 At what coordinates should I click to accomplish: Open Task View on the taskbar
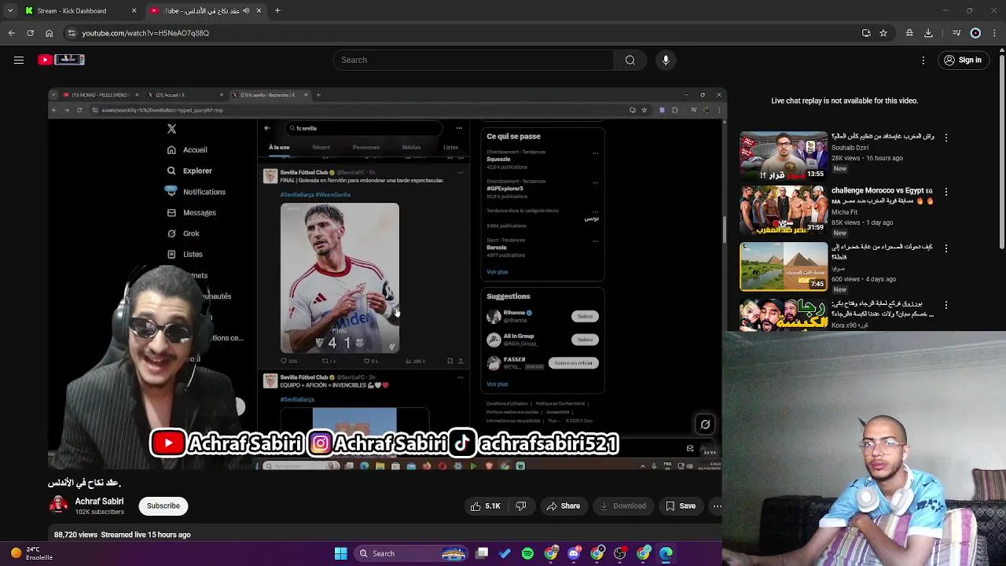click(482, 553)
